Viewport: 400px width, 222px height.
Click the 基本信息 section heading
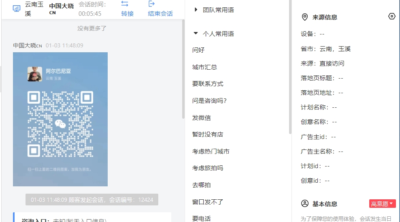coord(325,204)
